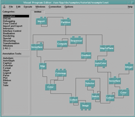Click the Switch module node
This screenshot has width=135, height=117.
click(x=95, y=96)
